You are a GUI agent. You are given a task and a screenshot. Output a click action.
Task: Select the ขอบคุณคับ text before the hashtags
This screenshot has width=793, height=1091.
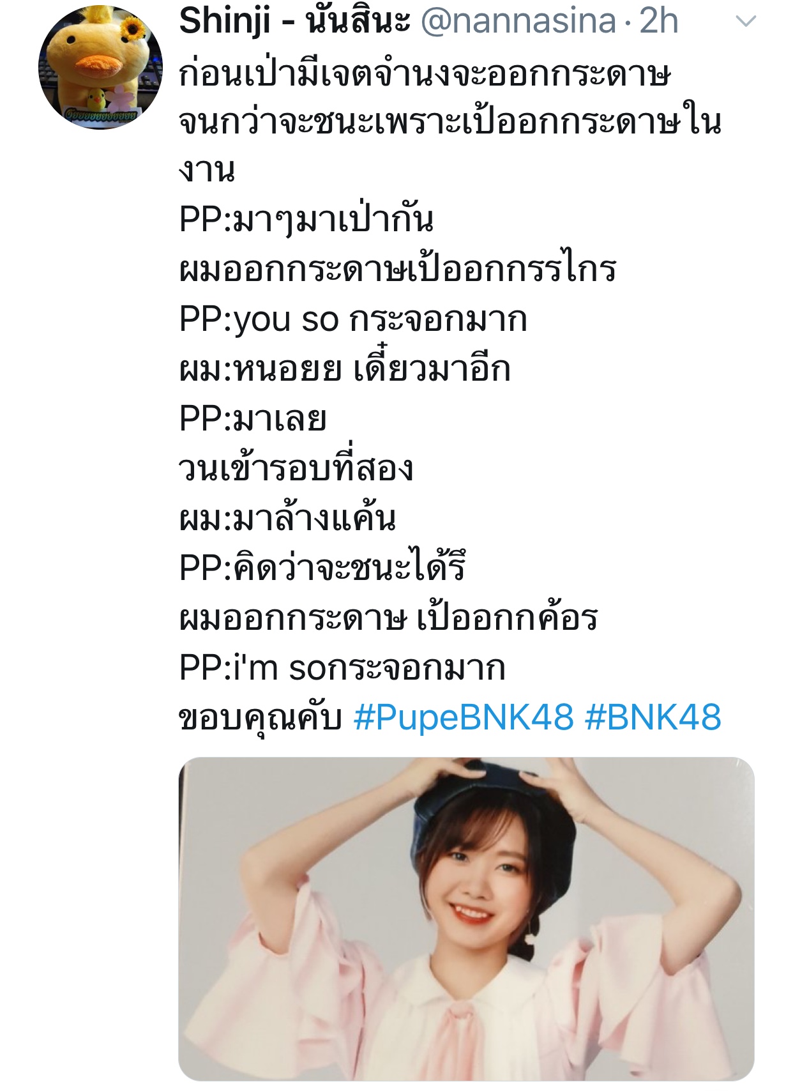point(261,718)
